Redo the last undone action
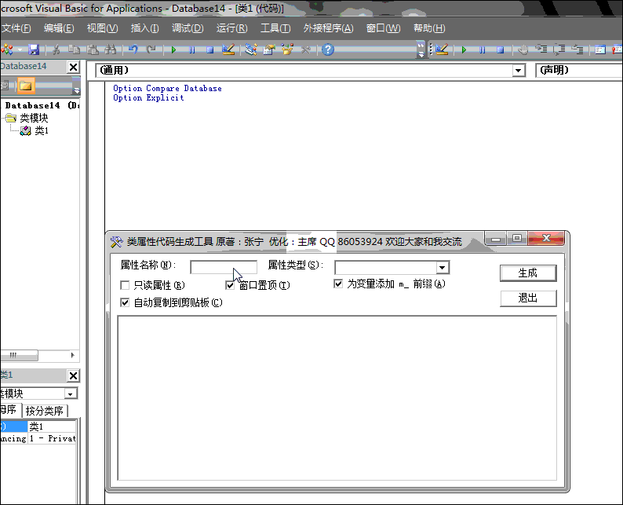 pos(151,49)
